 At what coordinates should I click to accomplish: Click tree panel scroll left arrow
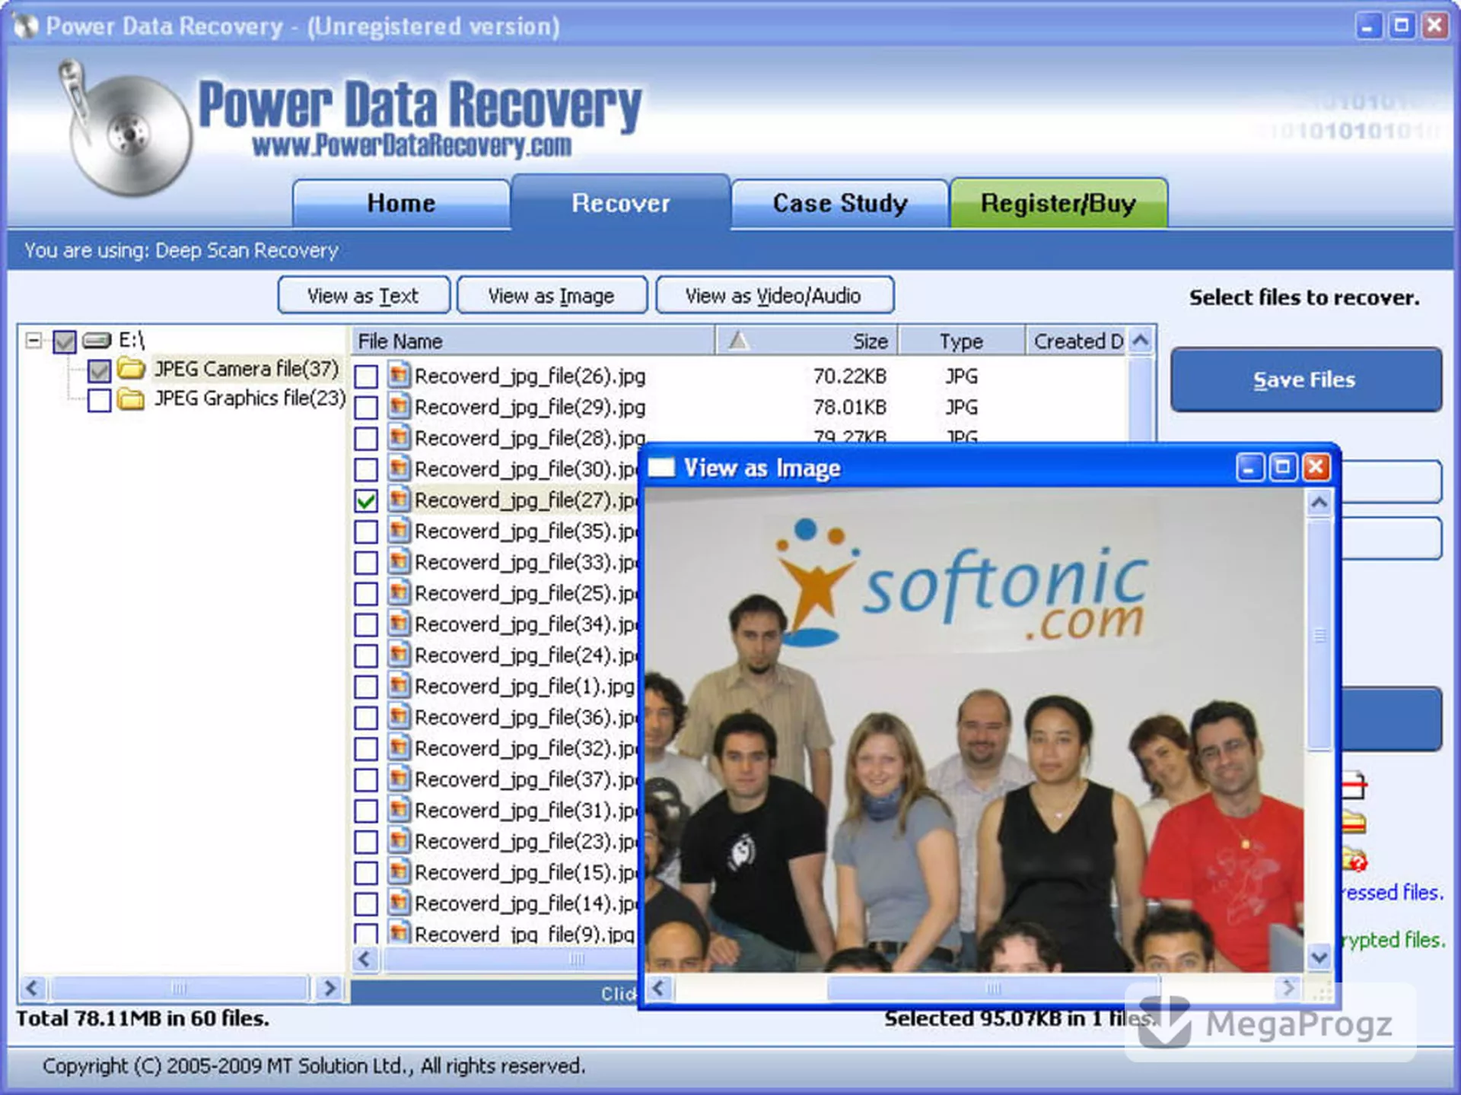click(32, 988)
